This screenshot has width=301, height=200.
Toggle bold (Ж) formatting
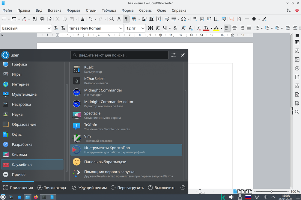[150, 28]
